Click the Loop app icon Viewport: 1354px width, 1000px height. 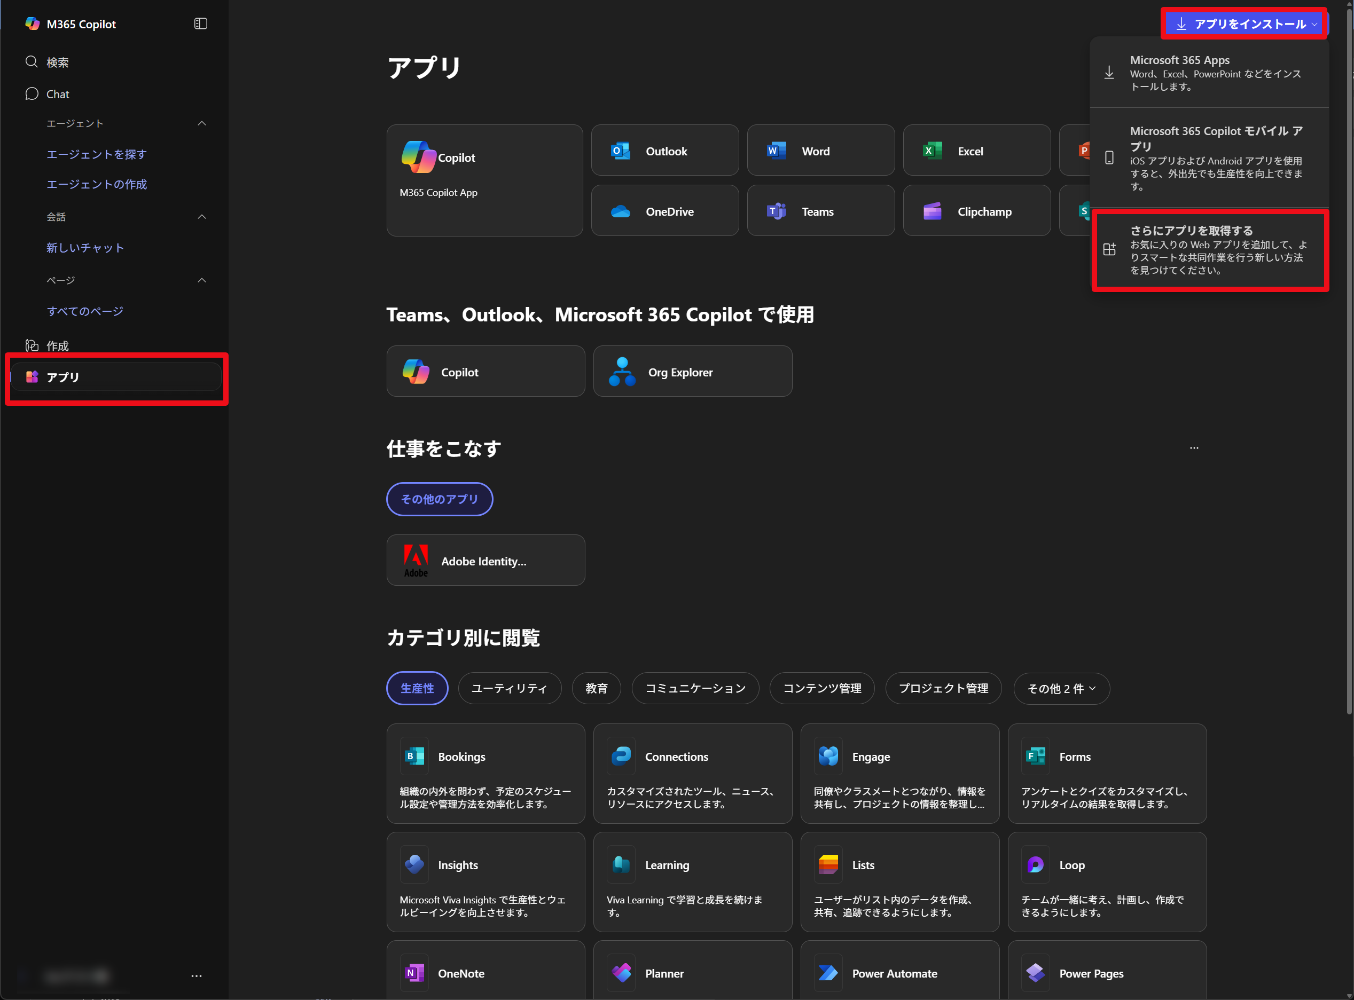[1036, 864]
